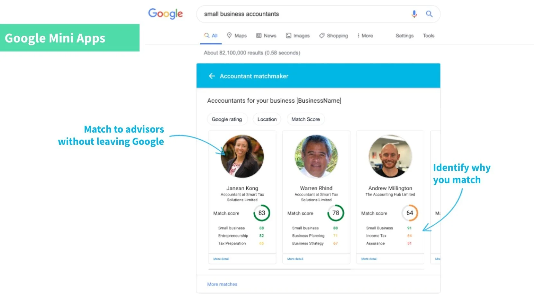Open search Settings
Image resolution: width=534 pixels, height=298 pixels.
pos(404,36)
